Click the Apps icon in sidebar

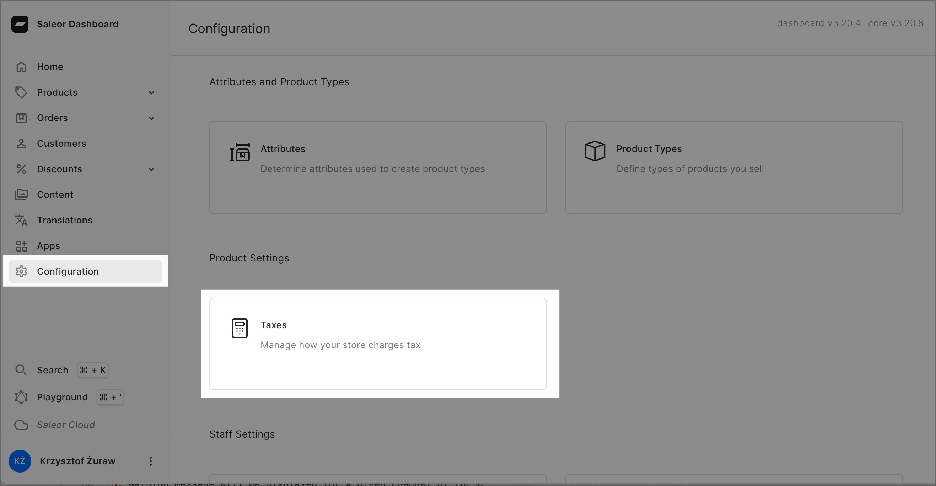[21, 245]
